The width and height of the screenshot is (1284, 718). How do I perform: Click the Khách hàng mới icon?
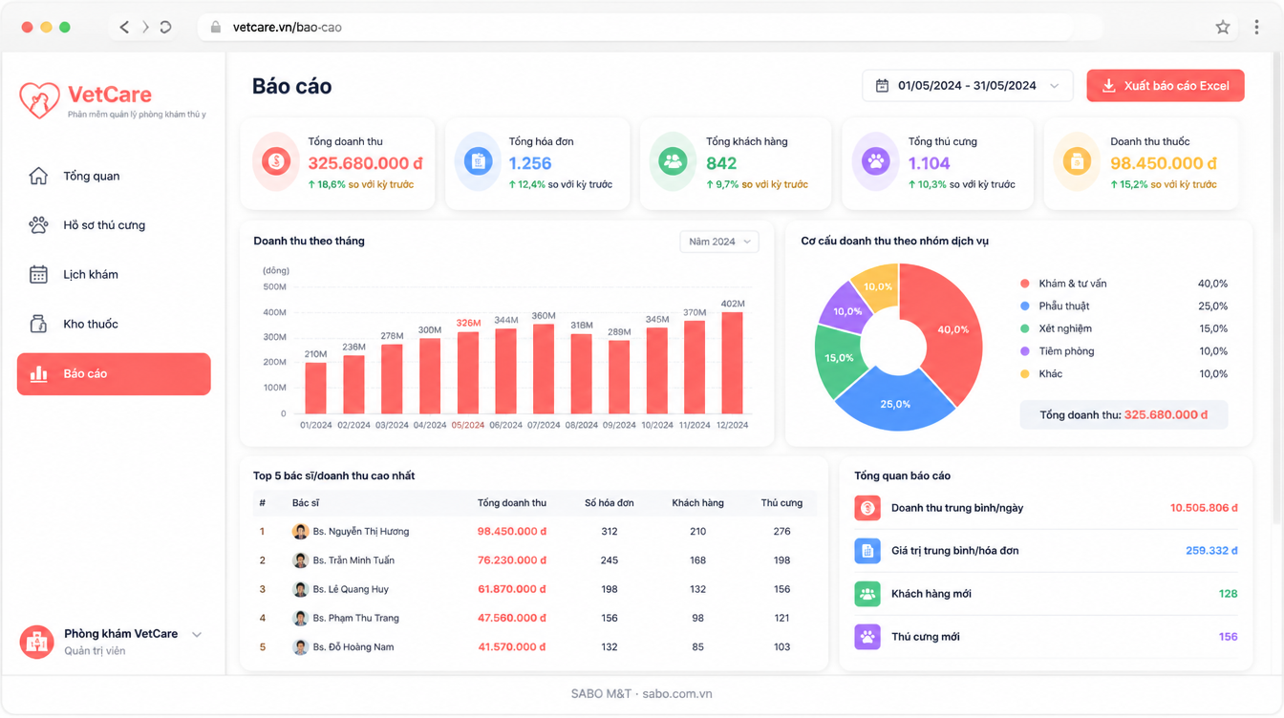867,594
